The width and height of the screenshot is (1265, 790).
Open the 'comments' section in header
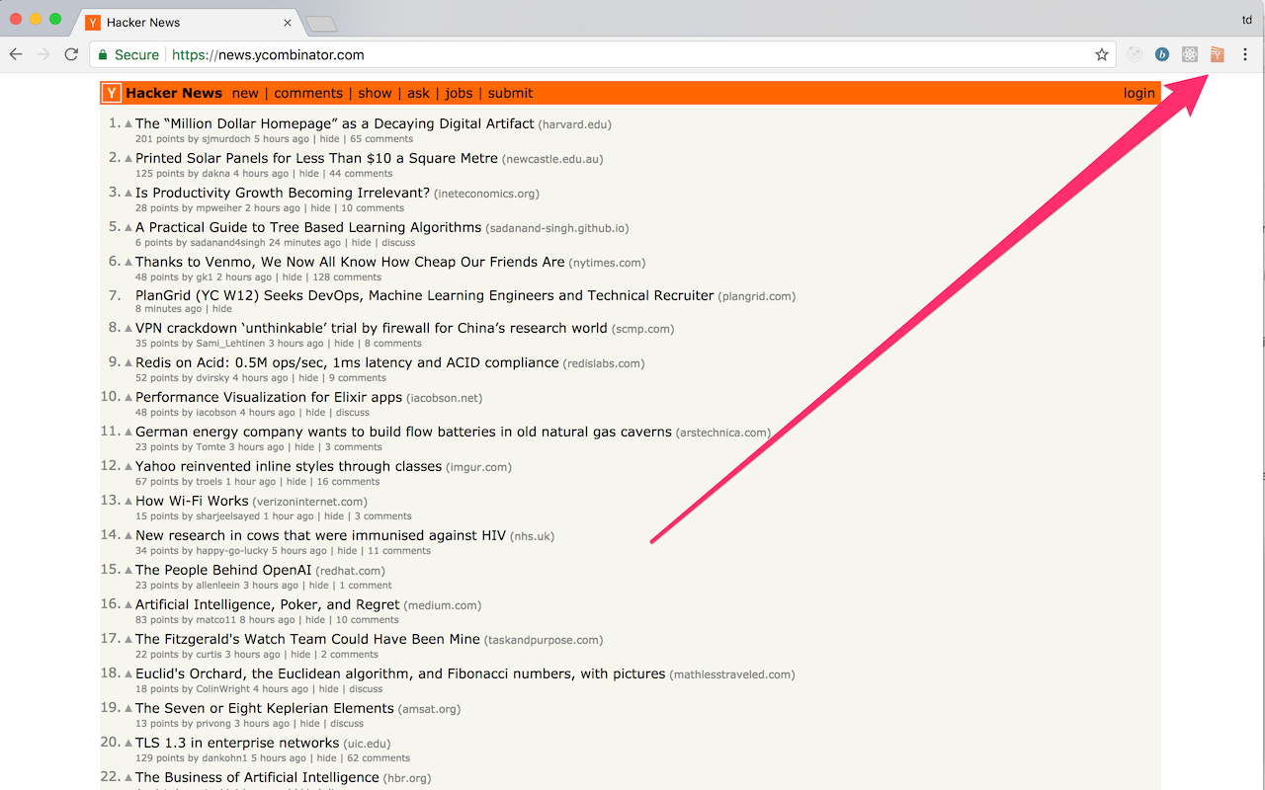[308, 93]
